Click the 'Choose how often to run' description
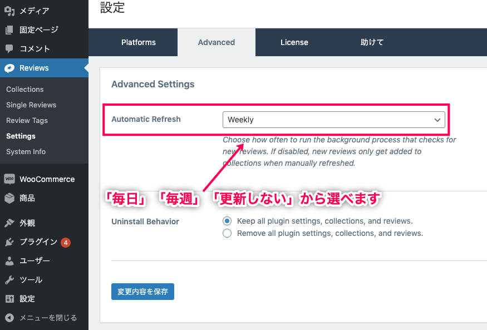The image size is (487, 330). (x=339, y=151)
